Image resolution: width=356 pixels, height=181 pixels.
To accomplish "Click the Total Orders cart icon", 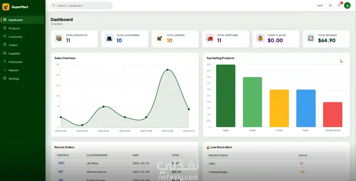I will coord(159,38).
